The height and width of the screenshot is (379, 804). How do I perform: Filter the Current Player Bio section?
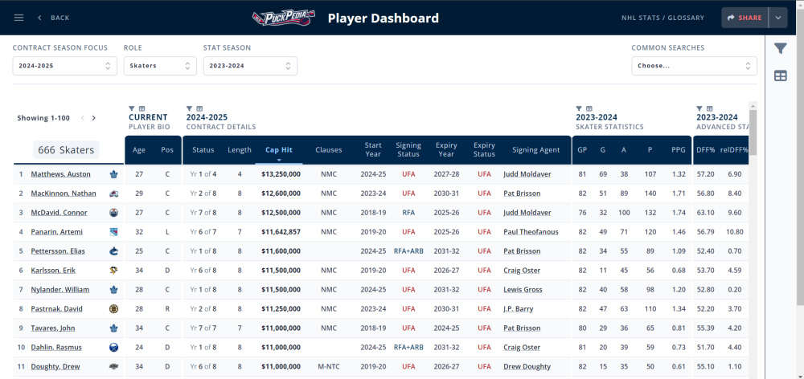[132, 108]
